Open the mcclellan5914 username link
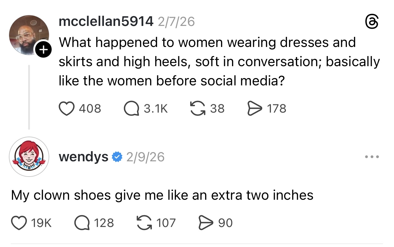The height and width of the screenshot is (247, 394). (x=106, y=21)
